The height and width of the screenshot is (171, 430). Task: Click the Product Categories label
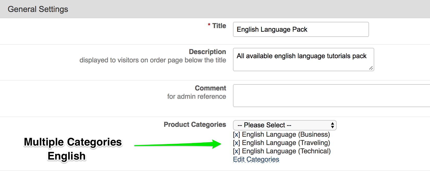(195, 124)
